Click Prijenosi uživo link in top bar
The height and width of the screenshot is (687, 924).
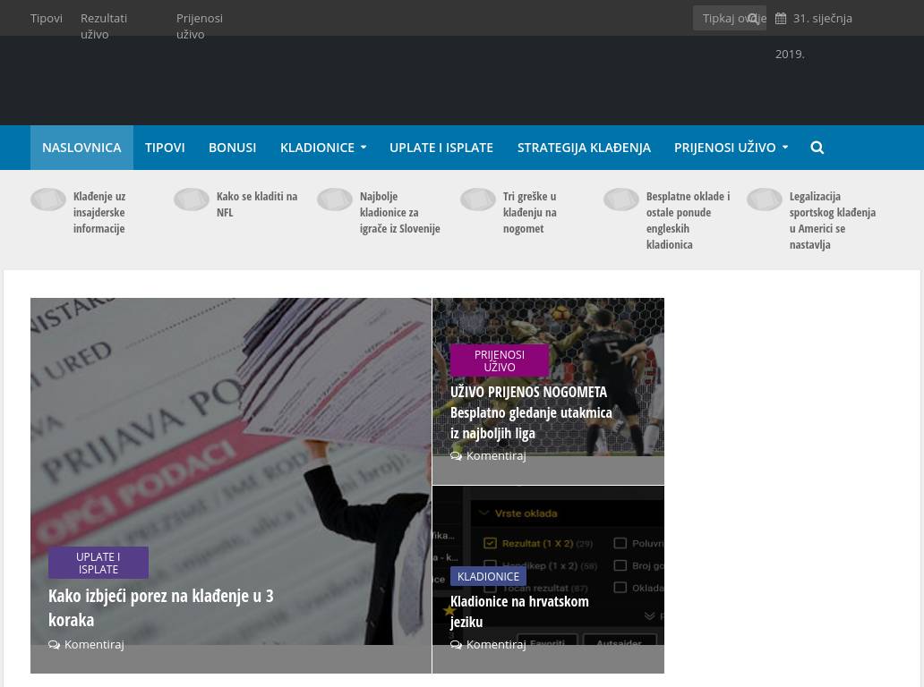(x=200, y=27)
